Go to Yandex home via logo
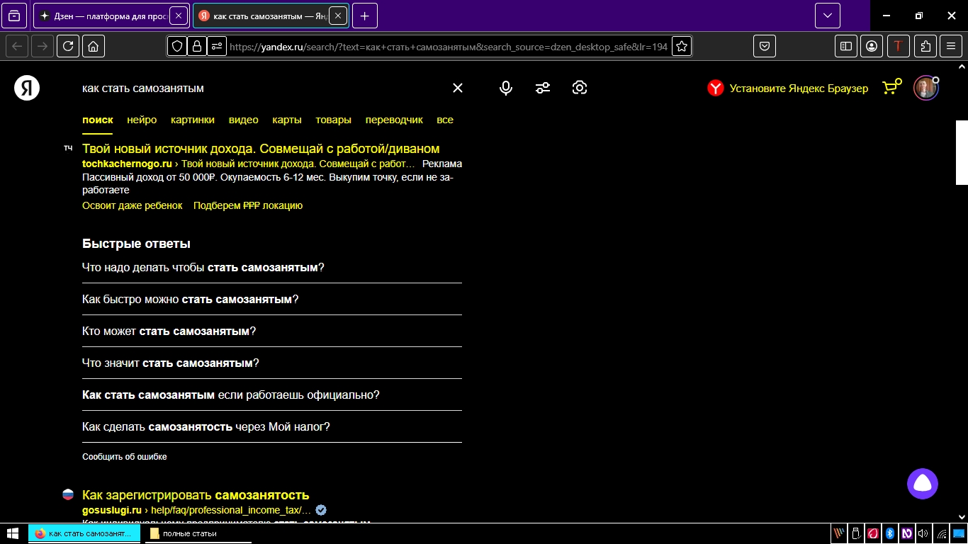Image resolution: width=968 pixels, height=544 pixels. pos(27,88)
